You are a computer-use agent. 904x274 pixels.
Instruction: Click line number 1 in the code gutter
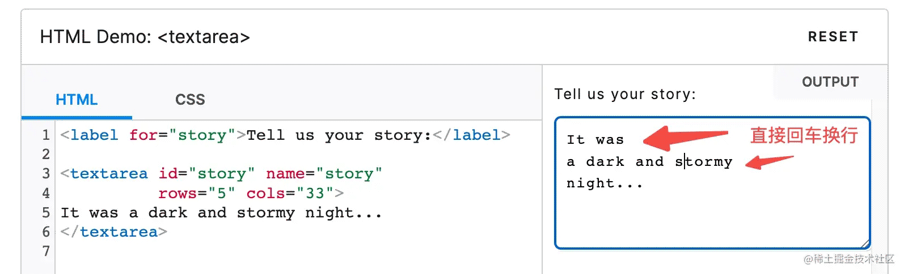tap(45, 135)
